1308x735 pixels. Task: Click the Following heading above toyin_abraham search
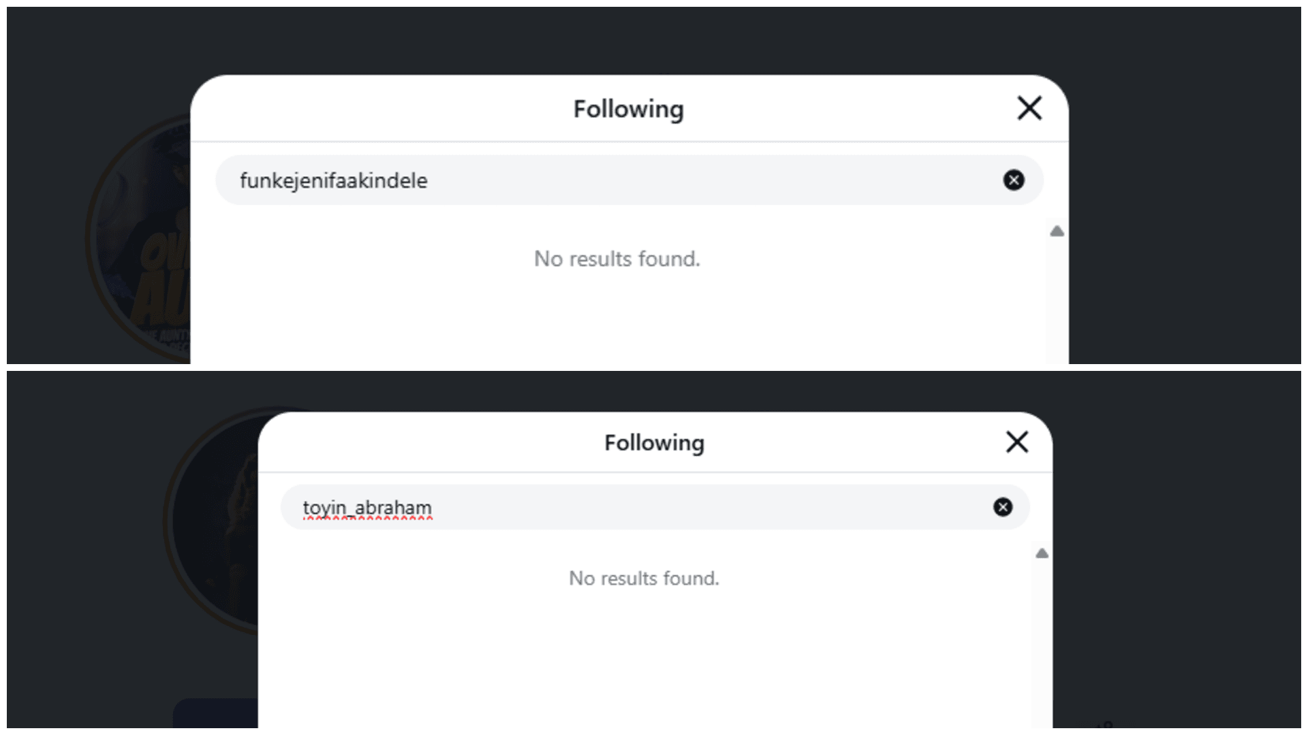coord(654,443)
